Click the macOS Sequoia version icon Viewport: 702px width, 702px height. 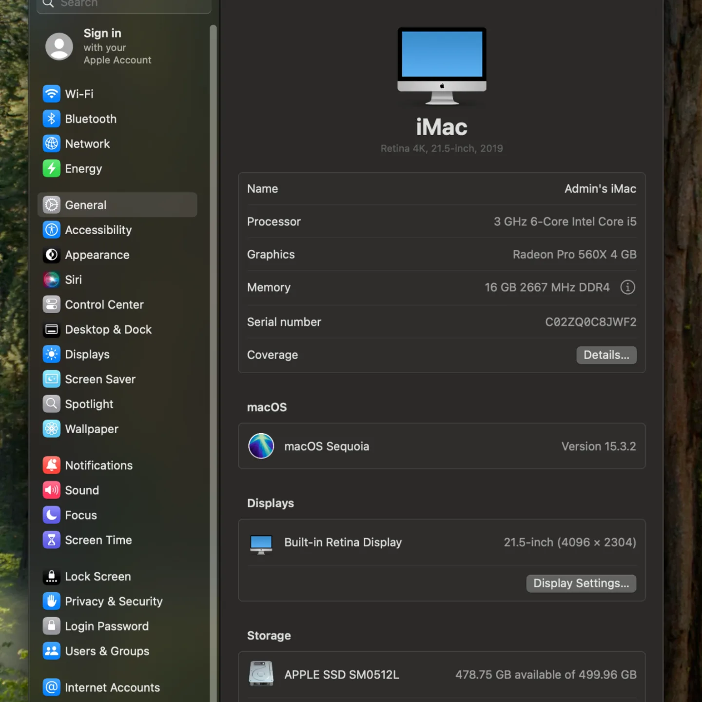pos(261,446)
